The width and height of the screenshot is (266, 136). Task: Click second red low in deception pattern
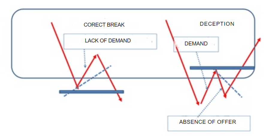click(x=224, y=96)
